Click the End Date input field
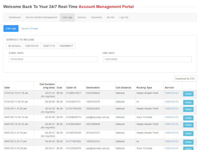 point(147,59)
